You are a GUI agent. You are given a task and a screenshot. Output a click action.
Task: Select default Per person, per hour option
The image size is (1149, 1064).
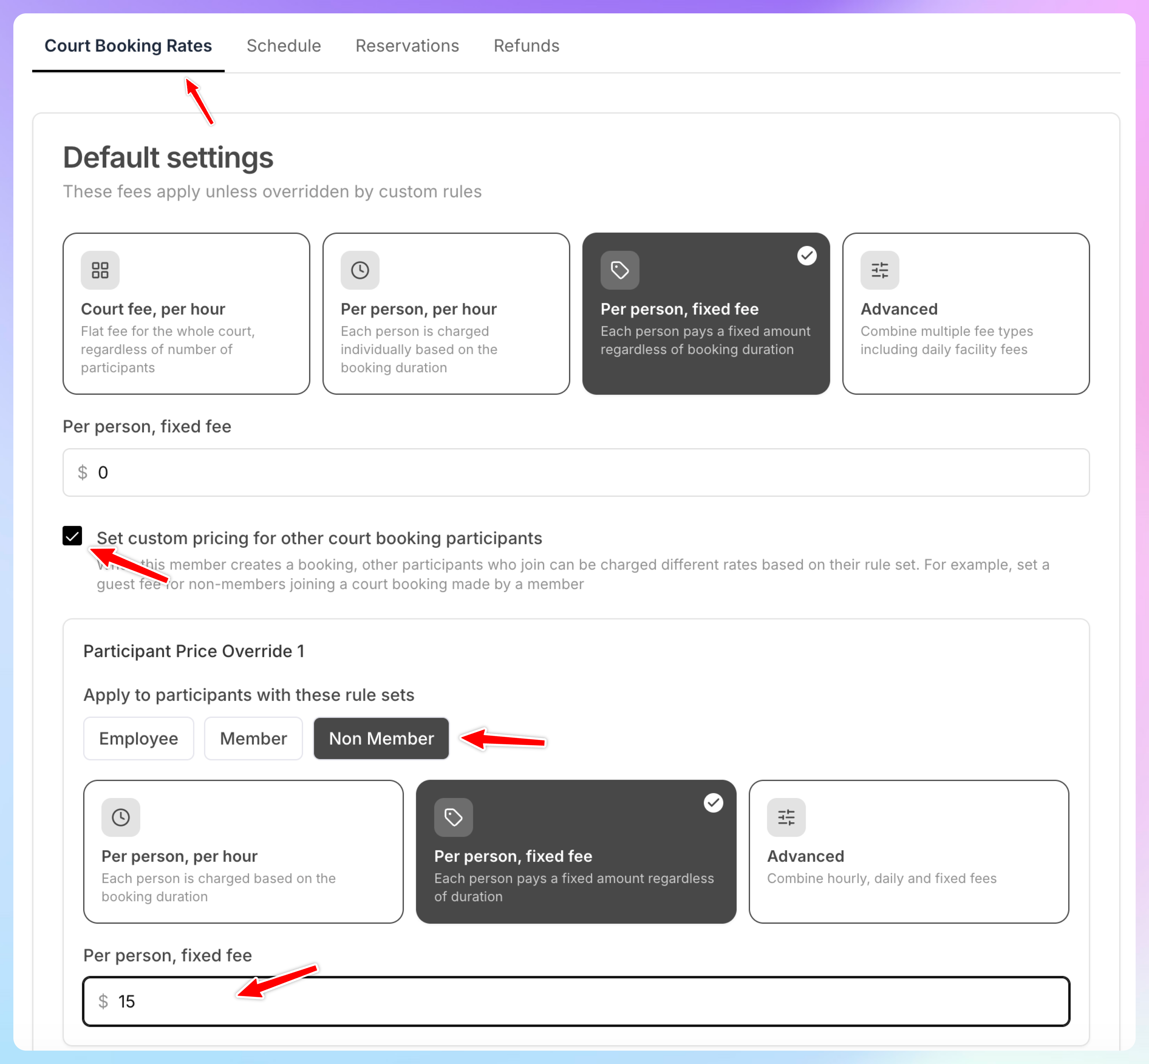[446, 314]
